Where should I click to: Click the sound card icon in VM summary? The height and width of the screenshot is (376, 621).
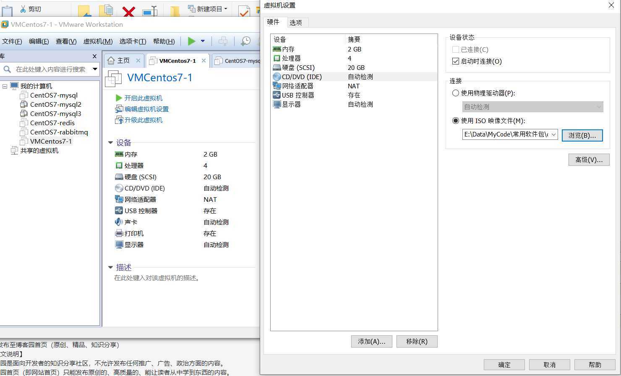tap(119, 222)
